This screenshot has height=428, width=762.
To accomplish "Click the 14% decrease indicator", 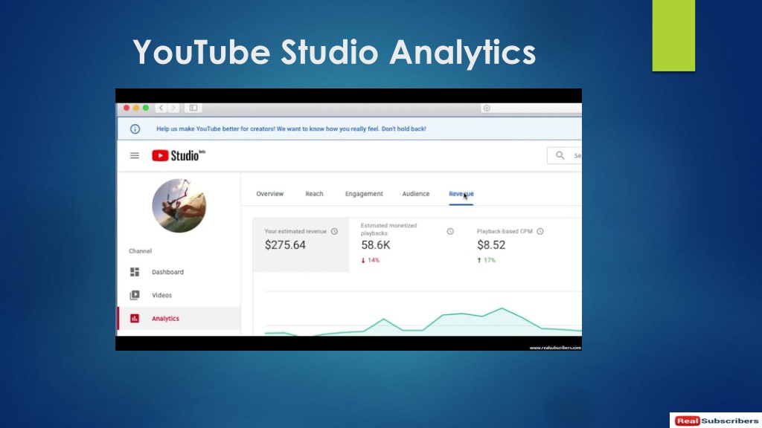I will click(371, 260).
